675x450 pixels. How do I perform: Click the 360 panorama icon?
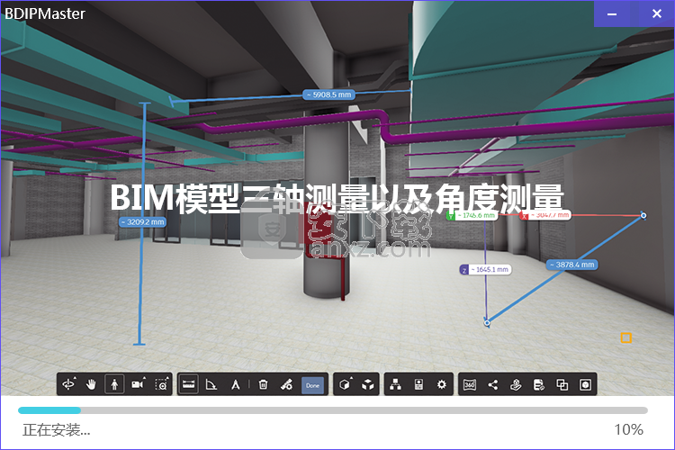pos(470,384)
